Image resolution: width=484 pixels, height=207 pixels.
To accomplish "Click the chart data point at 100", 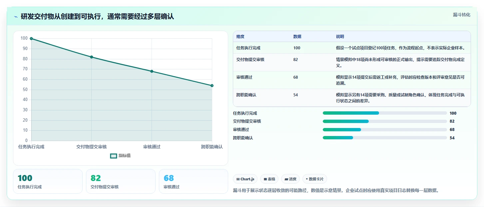I will (31, 39).
